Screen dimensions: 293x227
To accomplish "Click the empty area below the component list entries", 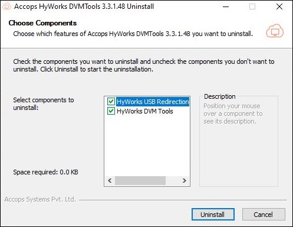I will tap(147, 146).
